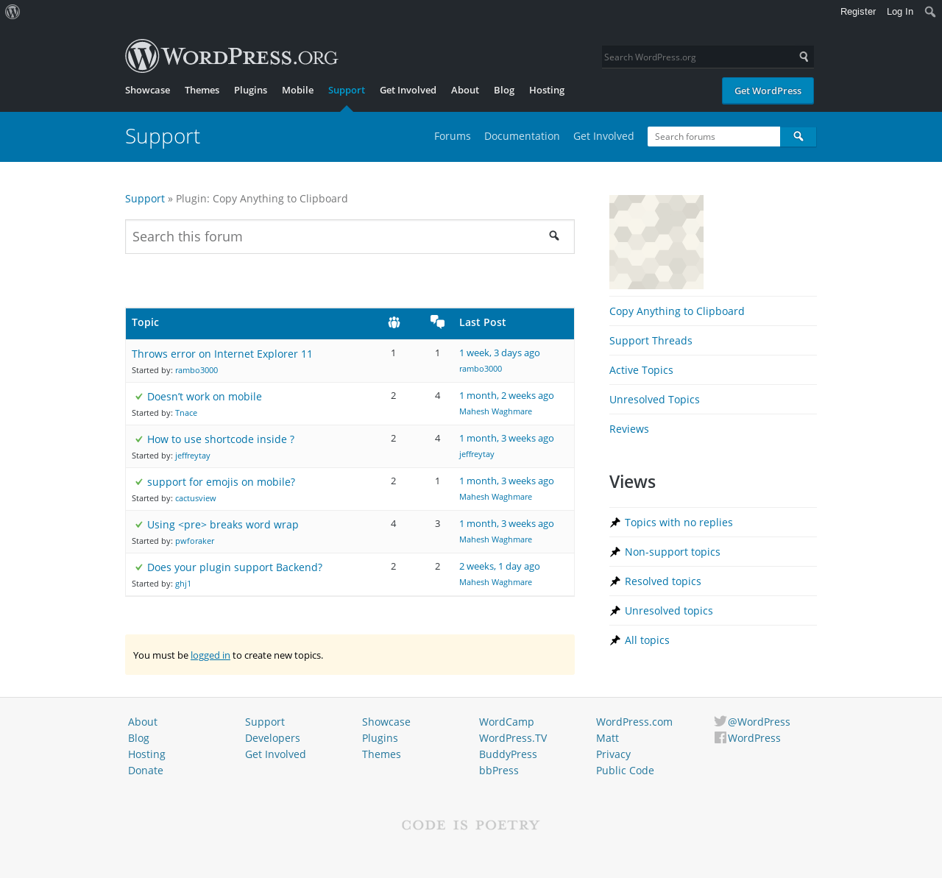Focus the Search forums input field

(714, 137)
